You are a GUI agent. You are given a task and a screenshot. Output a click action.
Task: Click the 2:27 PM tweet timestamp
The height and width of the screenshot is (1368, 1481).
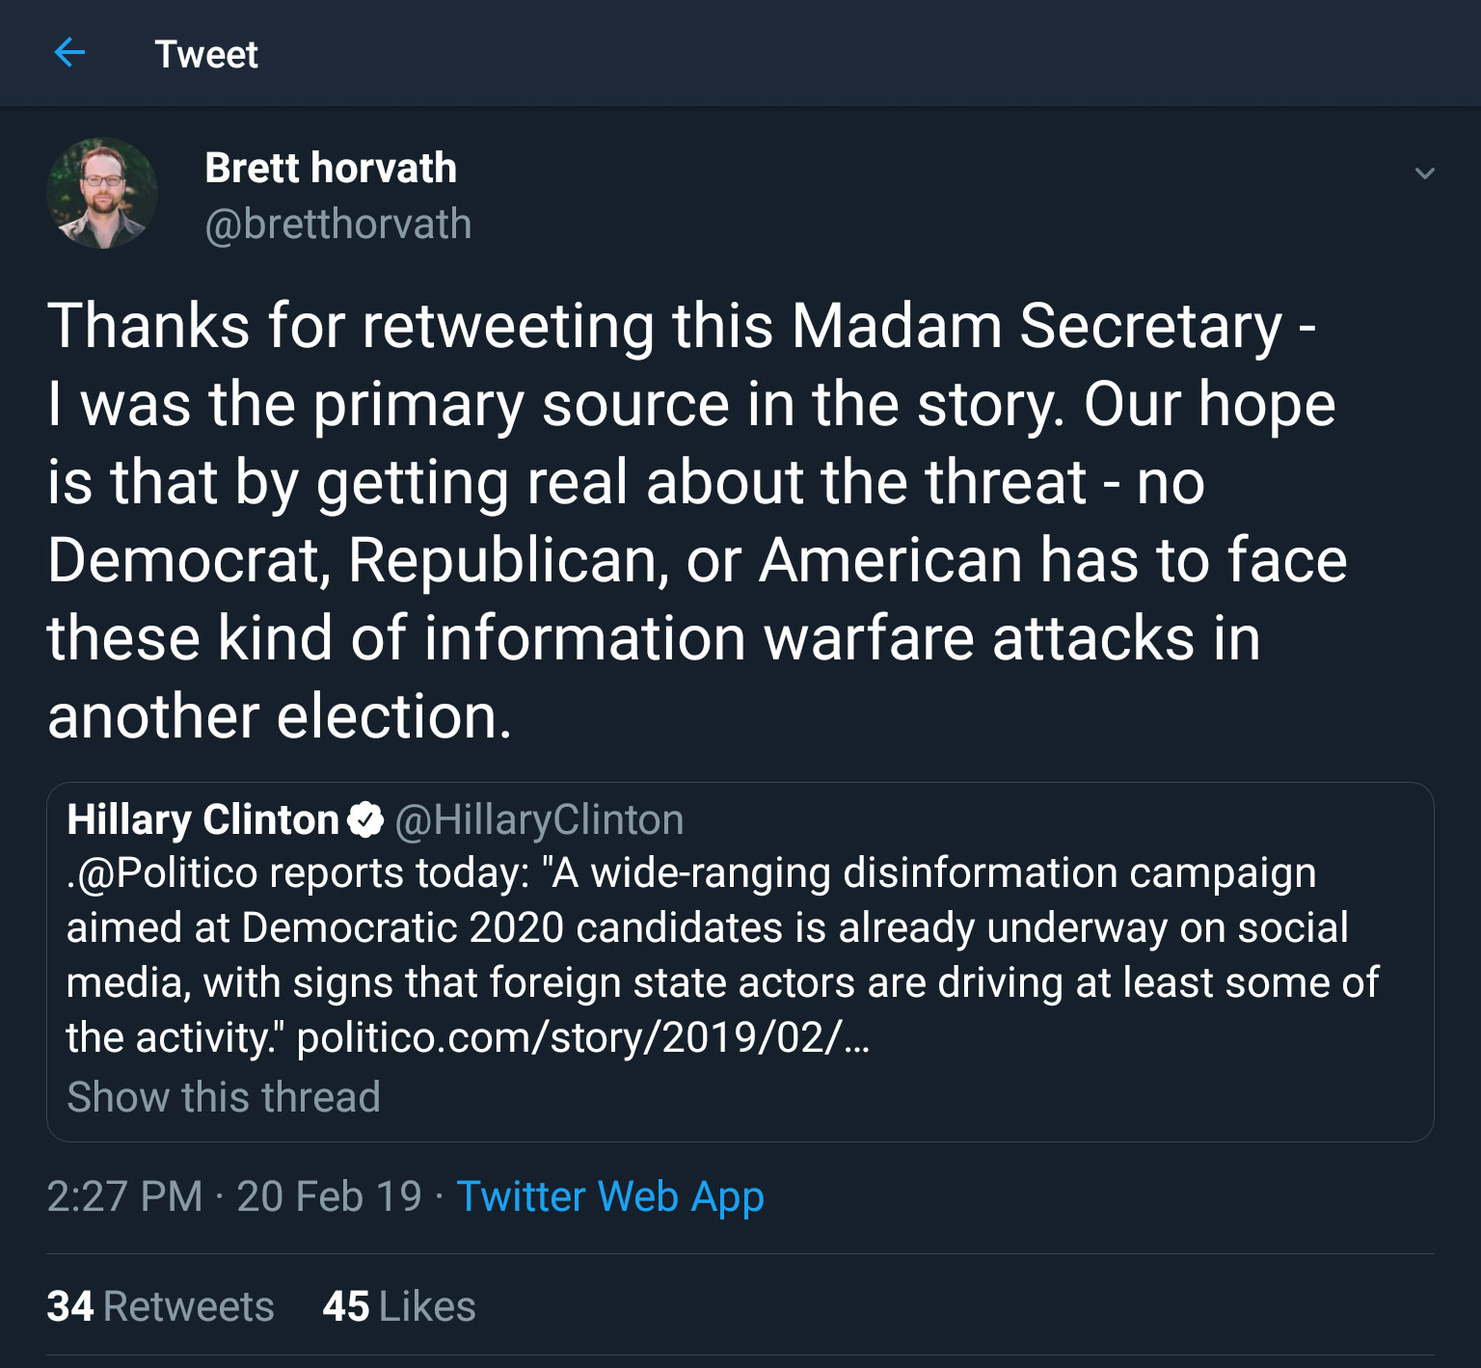pos(124,1196)
